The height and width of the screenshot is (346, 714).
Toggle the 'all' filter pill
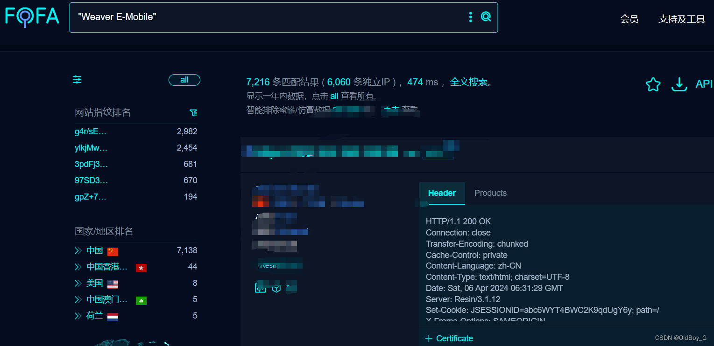click(x=184, y=80)
